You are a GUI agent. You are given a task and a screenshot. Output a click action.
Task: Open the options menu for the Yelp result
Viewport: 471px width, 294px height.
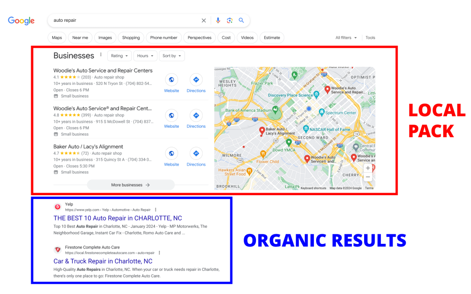tap(156, 210)
